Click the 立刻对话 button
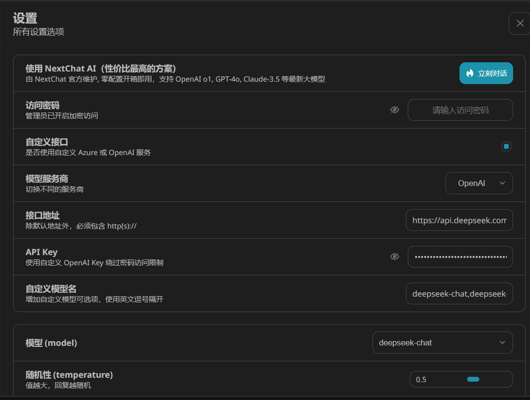Viewport: 530px width, 400px height. 486,73
